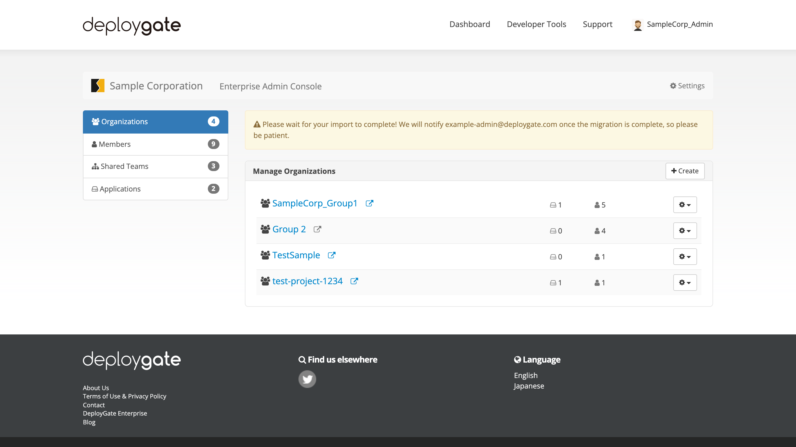
Task: Open the gear dropdown for SampleCorp_Group1
Action: 685,204
